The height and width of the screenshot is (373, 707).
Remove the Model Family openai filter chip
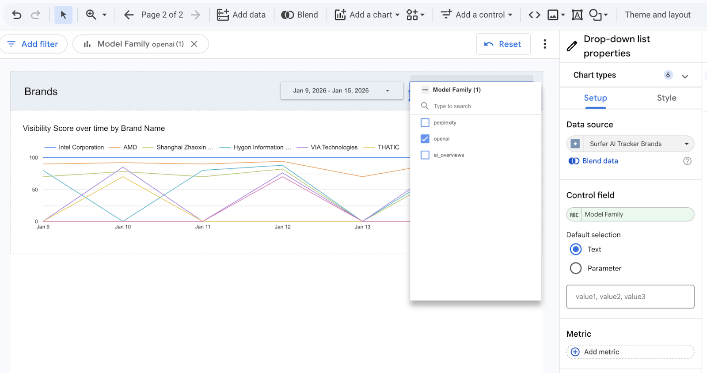pyautogui.click(x=194, y=44)
